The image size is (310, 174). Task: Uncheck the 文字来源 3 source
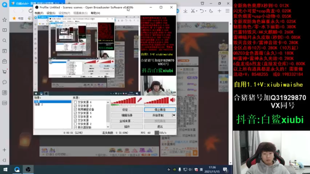(75, 106)
